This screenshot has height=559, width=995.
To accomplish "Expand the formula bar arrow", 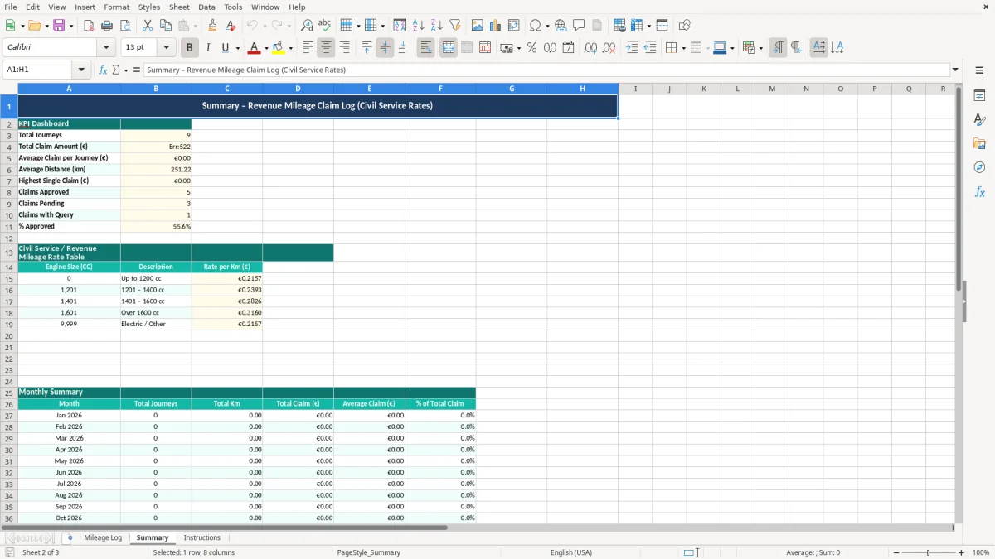I will pyautogui.click(x=955, y=70).
